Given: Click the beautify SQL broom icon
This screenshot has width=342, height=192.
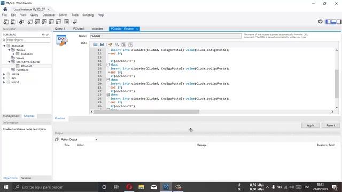Looking at the screenshot, I should click(x=110, y=44).
